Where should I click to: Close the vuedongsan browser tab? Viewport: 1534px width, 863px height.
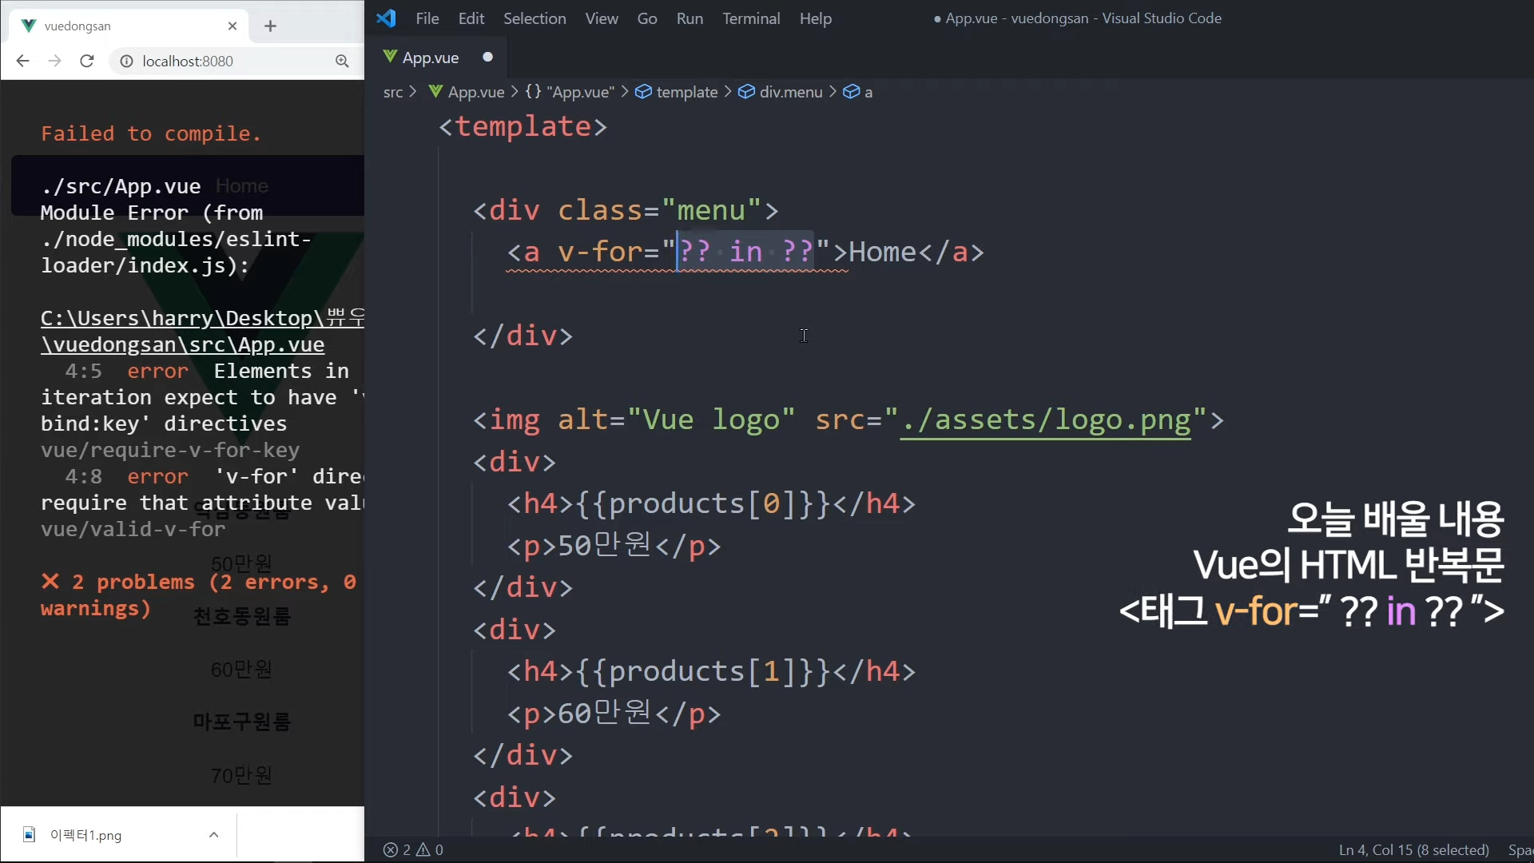pyautogui.click(x=232, y=26)
